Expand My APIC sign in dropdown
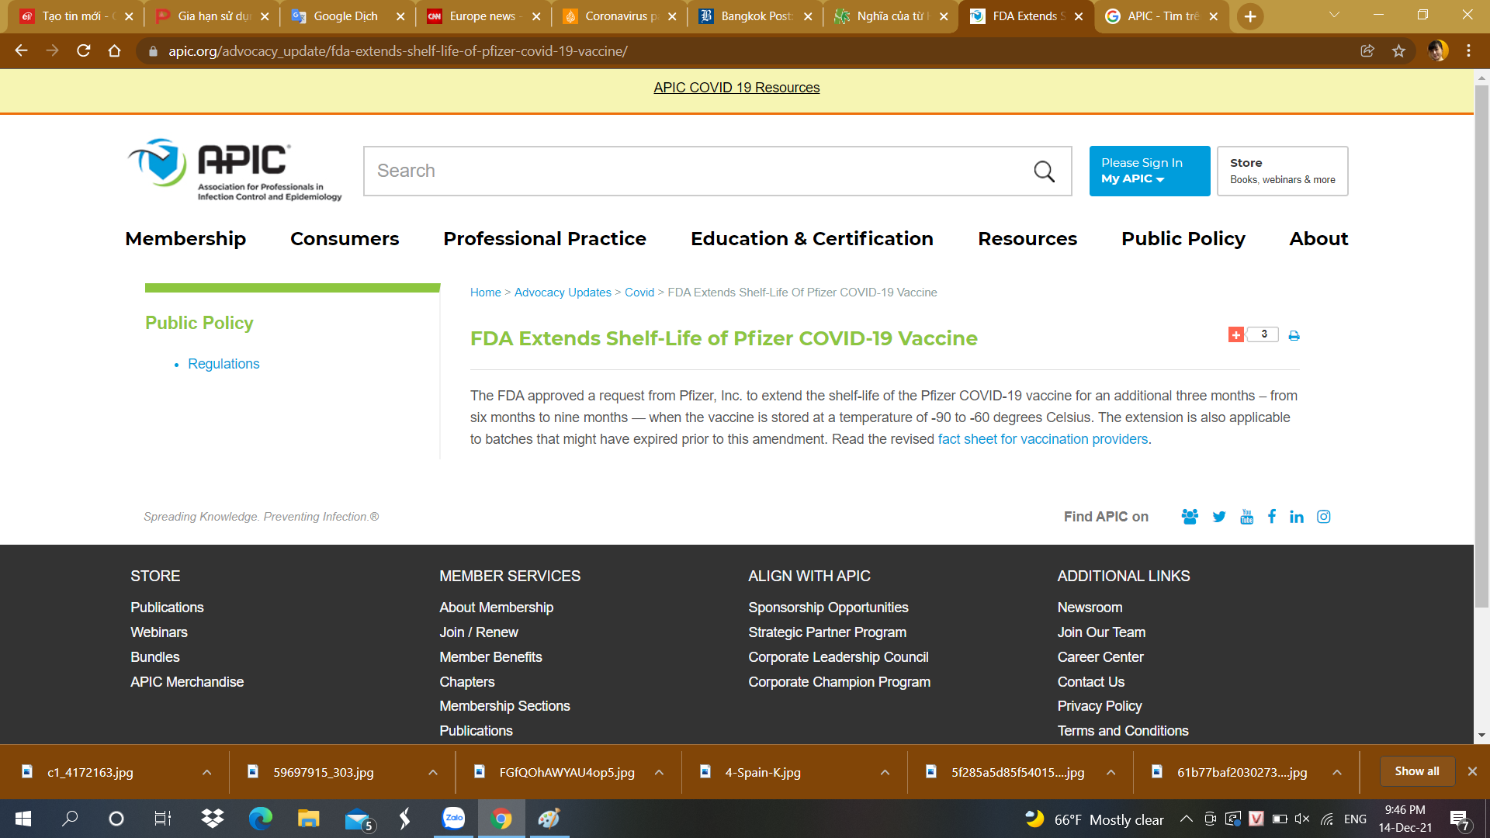 (1149, 171)
